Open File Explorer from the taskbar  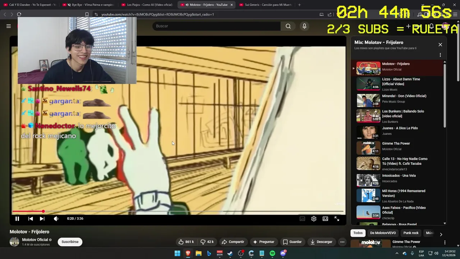(198, 254)
